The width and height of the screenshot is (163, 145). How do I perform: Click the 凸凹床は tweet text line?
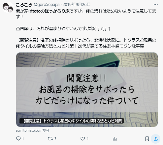63,29
